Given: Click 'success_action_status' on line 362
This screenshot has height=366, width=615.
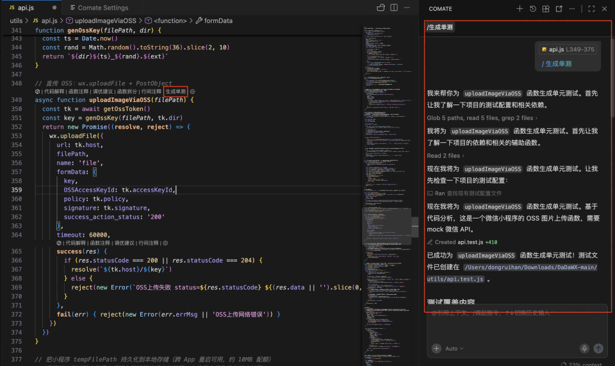Looking at the screenshot, I should 102,217.
